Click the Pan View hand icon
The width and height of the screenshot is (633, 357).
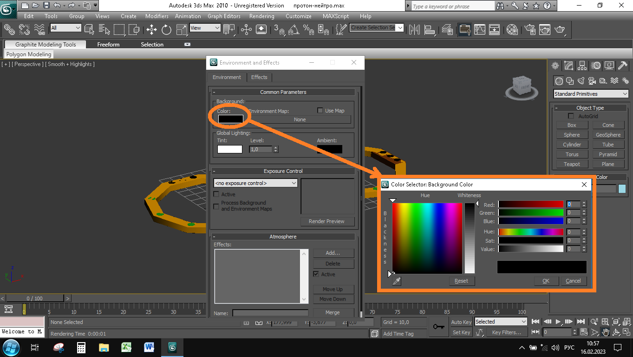coord(606,332)
